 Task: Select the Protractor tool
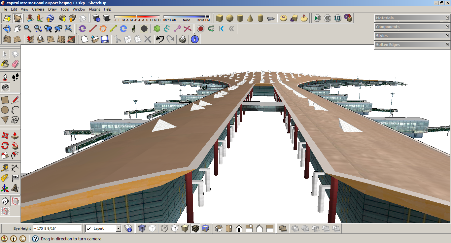tap(5, 178)
